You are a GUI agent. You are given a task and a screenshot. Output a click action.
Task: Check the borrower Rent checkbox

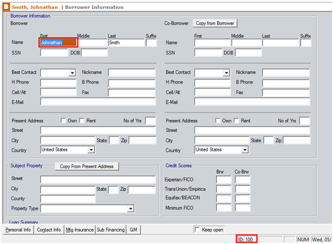point(82,121)
